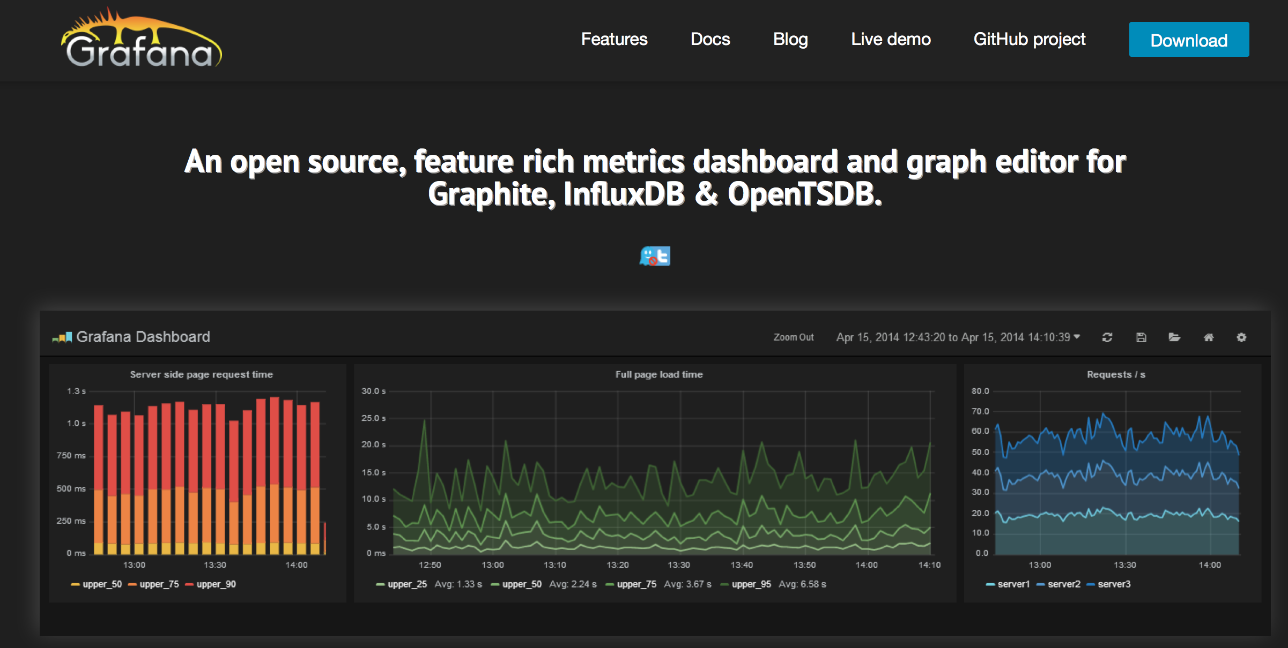Toggle upper_95 series in load time legend
The width and height of the screenshot is (1288, 648).
coord(751,584)
